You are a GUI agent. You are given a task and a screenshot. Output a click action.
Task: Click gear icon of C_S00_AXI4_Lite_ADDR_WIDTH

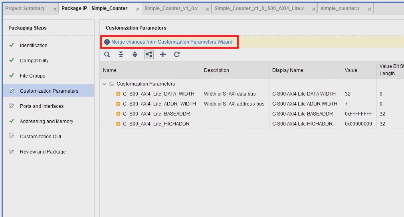118,104
